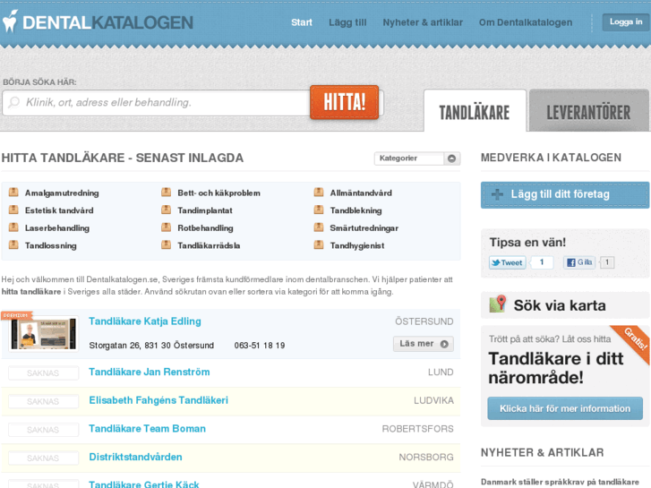Click the Tweet count bubble

542,262
